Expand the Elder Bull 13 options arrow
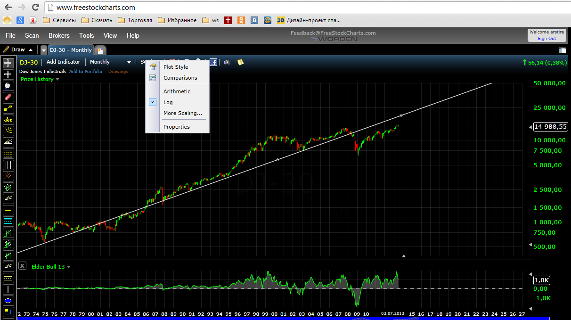Image resolution: width=571 pixels, height=320 pixels. point(69,267)
